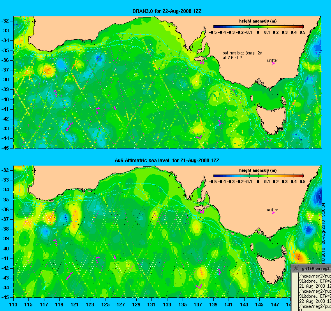Click the vertical '20-Aug-2010 15:30:34' timestamp
Screen dimensions: 331x311
(x=324, y=224)
